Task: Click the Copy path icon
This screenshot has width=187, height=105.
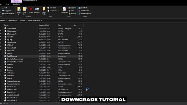Action: 3,11
